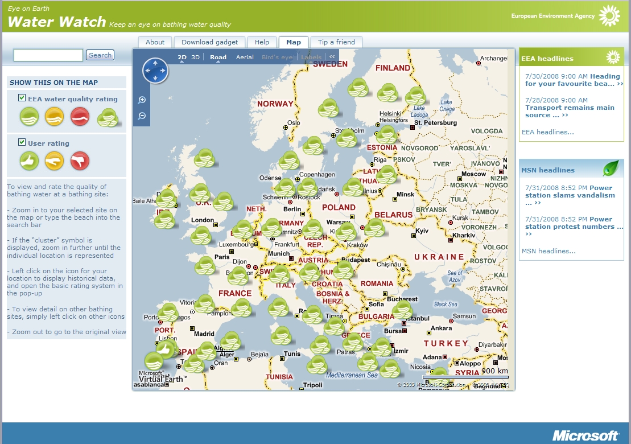Click the cluster symbol in the legend
Image resolution: width=631 pixels, height=444 pixels.
(108, 117)
